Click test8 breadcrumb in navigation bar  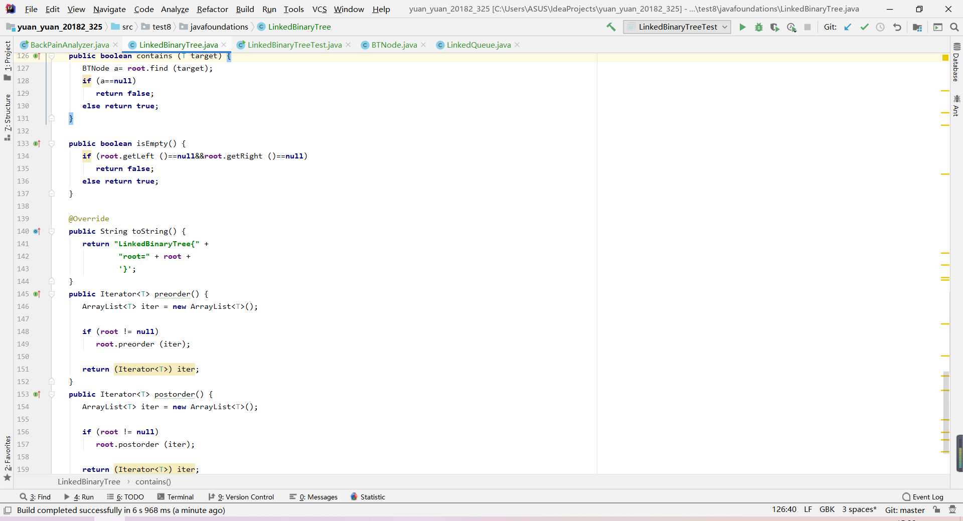pyautogui.click(x=162, y=27)
